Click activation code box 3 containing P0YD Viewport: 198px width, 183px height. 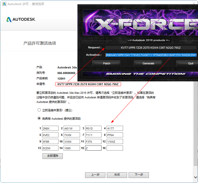[93, 128]
